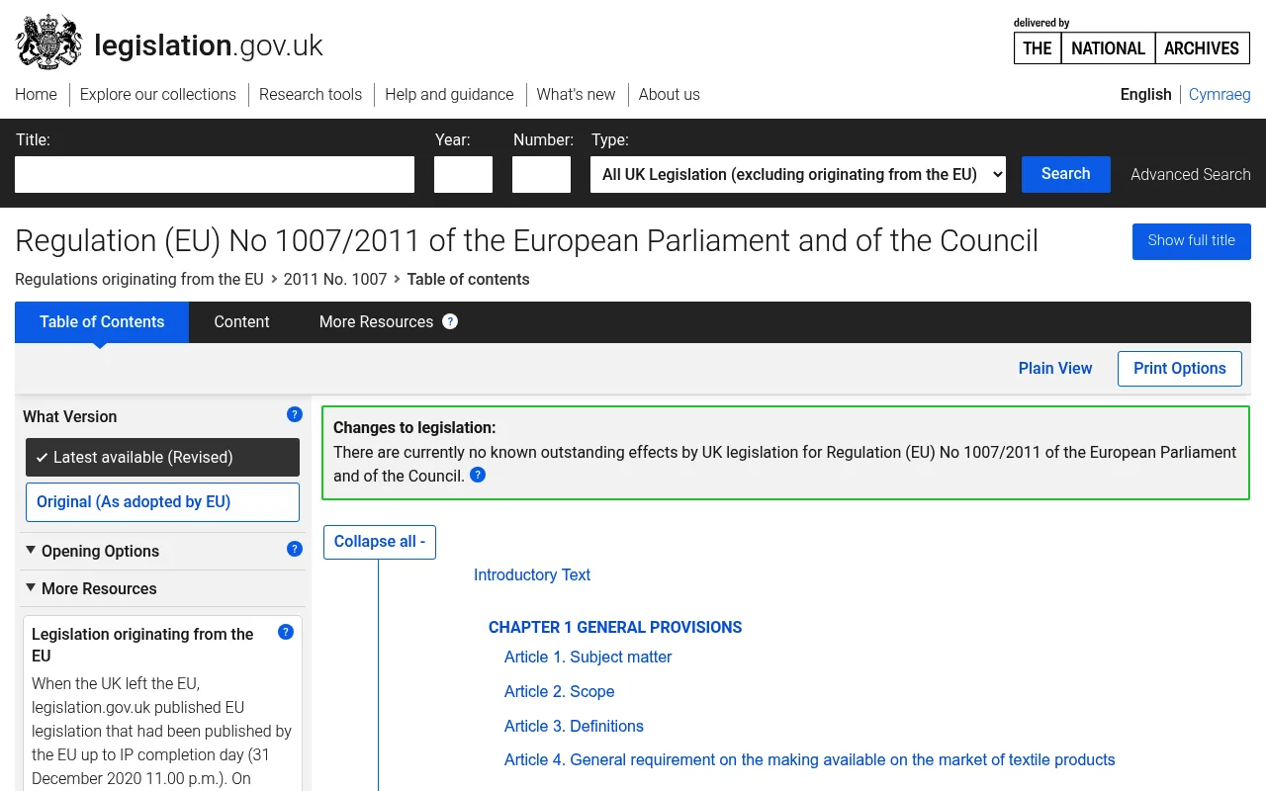Open 2011 No. 1007 breadcrumb link
Viewport: 1266px width, 791px height.
click(335, 279)
